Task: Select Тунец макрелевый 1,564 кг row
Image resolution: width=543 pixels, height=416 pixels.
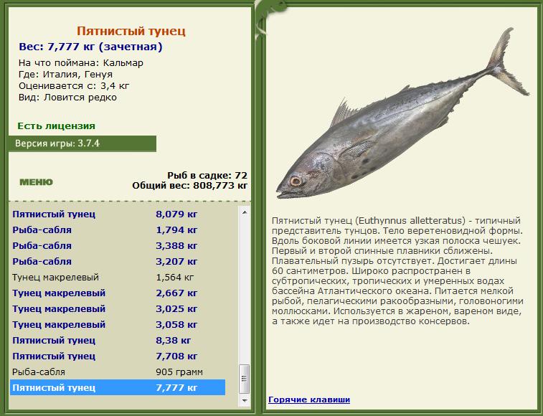Action: [x=118, y=277]
